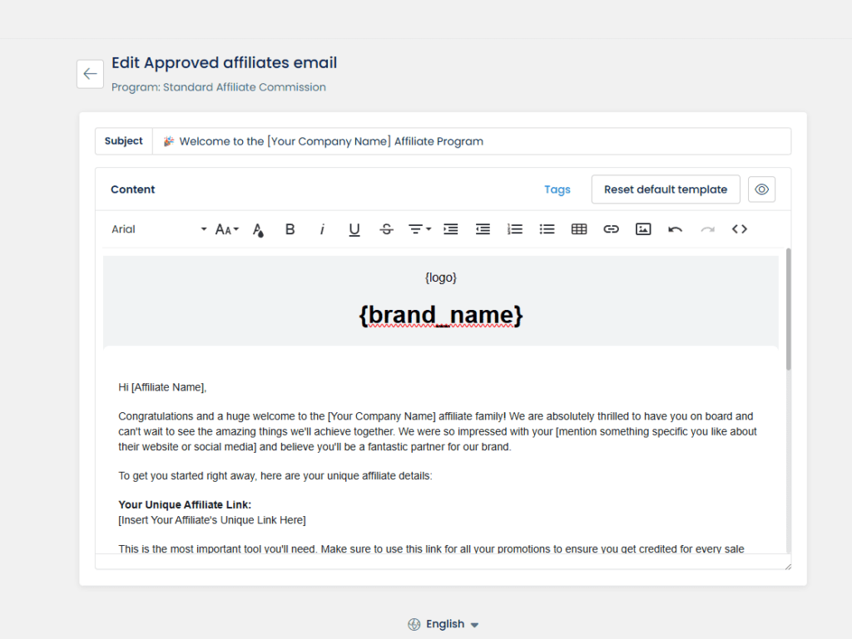
Task: Toggle bold formatting
Action: [x=290, y=229]
